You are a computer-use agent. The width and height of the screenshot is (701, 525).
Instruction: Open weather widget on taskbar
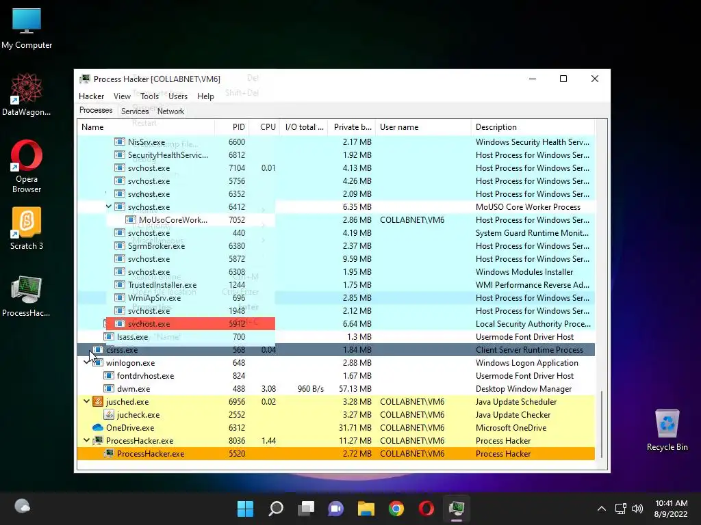tap(23, 507)
